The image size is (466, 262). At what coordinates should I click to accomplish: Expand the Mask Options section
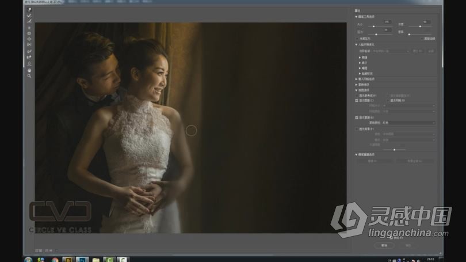click(356, 85)
